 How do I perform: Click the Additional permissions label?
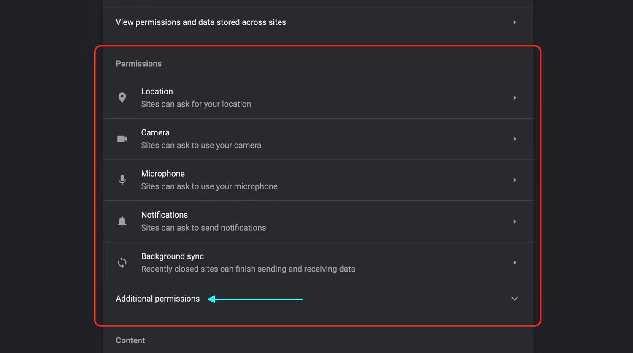click(157, 299)
